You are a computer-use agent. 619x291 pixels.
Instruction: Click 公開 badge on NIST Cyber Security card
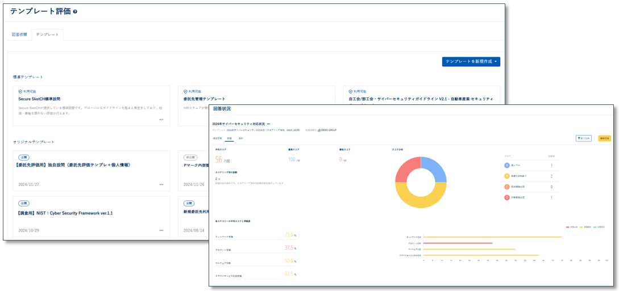(24, 204)
